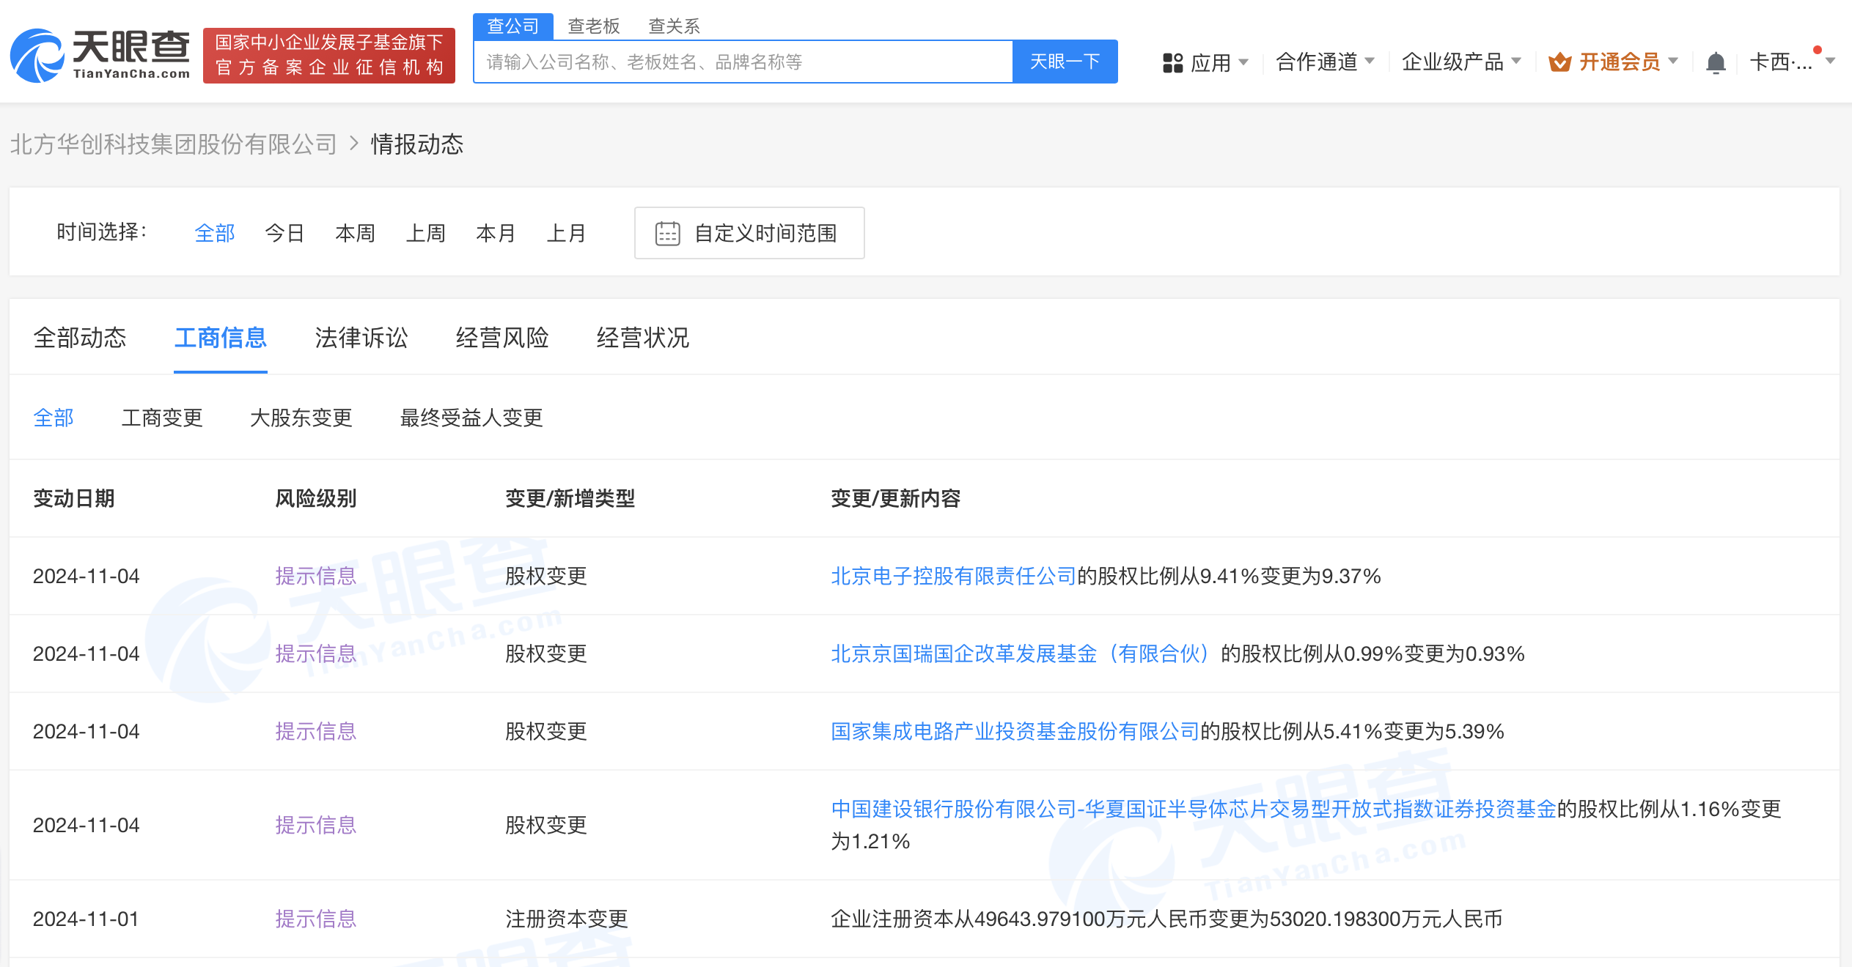Image resolution: width=1852 pixels, height=967 pixels.
Task: Select the 今日 time filter
Action: (x=284, y=234)
